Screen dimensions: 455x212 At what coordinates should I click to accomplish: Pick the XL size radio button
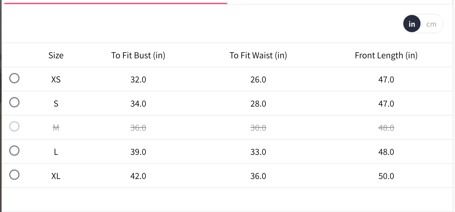coord(14,175)
